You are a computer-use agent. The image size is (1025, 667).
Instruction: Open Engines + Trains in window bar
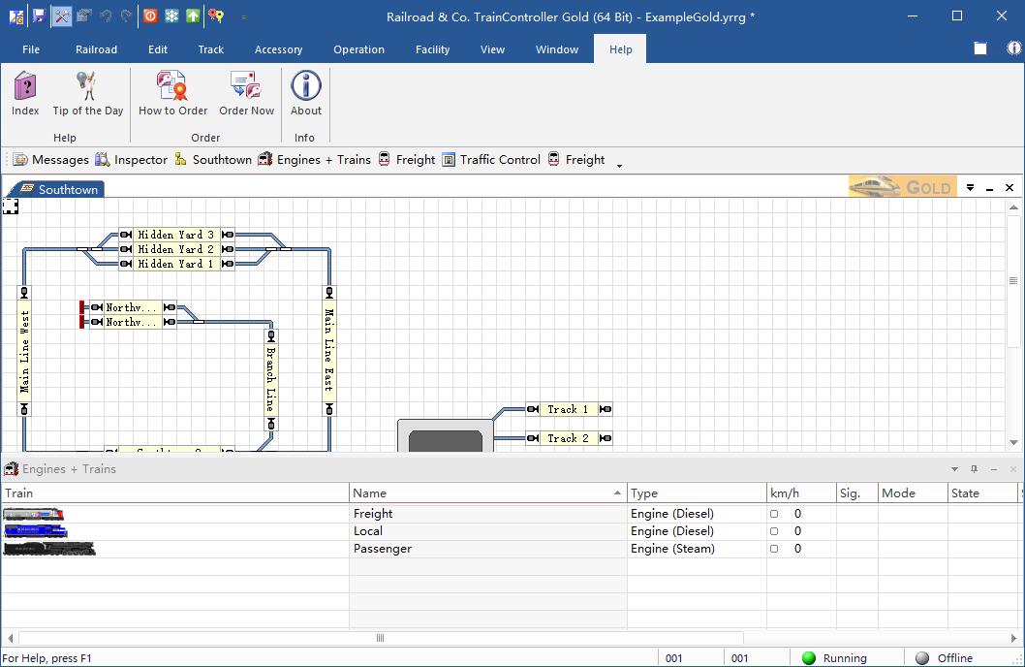coord(315,160)
